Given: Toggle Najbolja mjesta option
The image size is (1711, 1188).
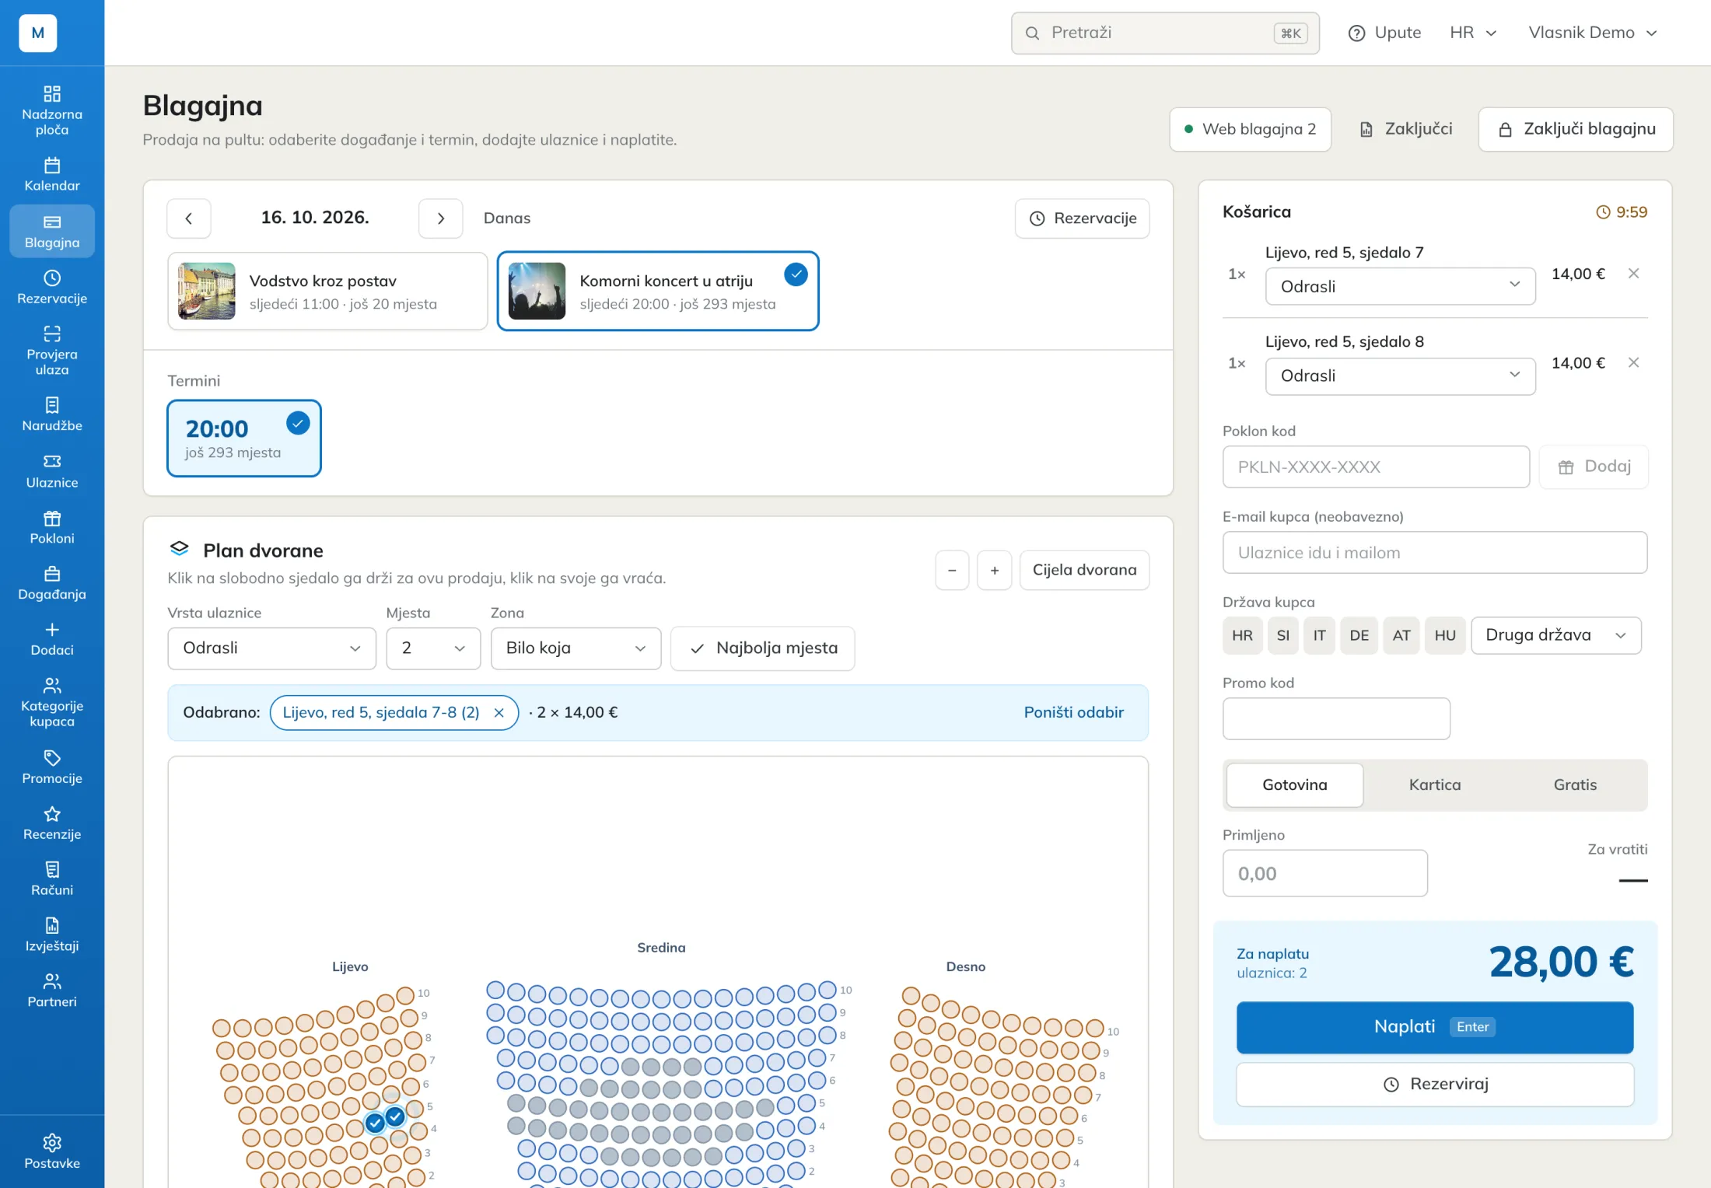Looking at the screenshot, I should click(763, 648).
